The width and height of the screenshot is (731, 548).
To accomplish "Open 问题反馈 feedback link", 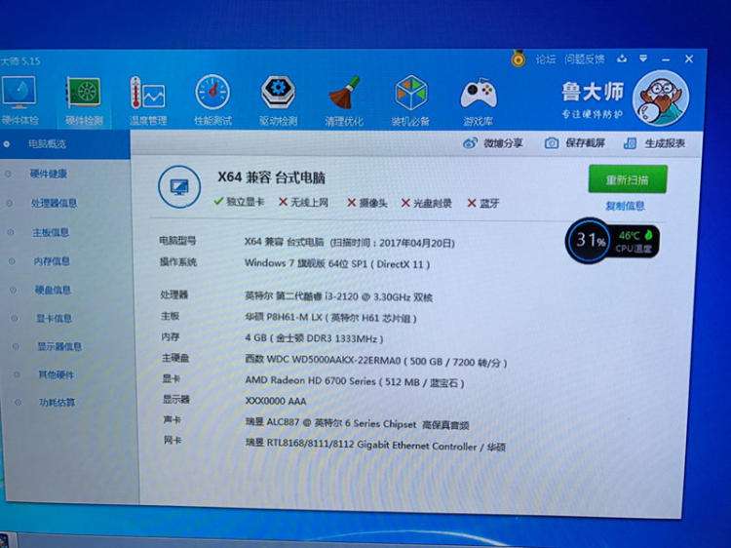I will click(585, 59).
